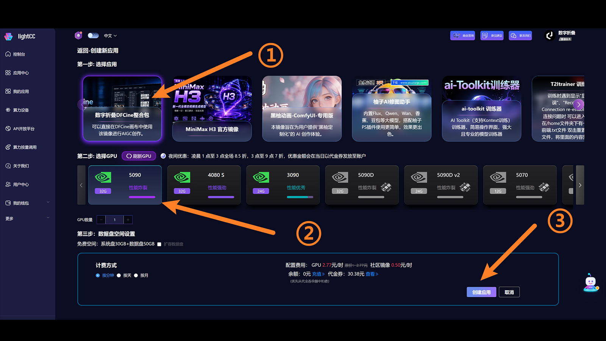Click the 创建应用 button

coord(481,292)
